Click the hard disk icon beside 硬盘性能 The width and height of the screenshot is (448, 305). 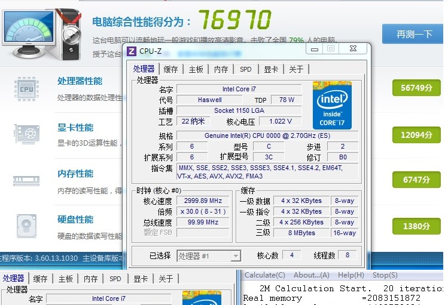26,226
